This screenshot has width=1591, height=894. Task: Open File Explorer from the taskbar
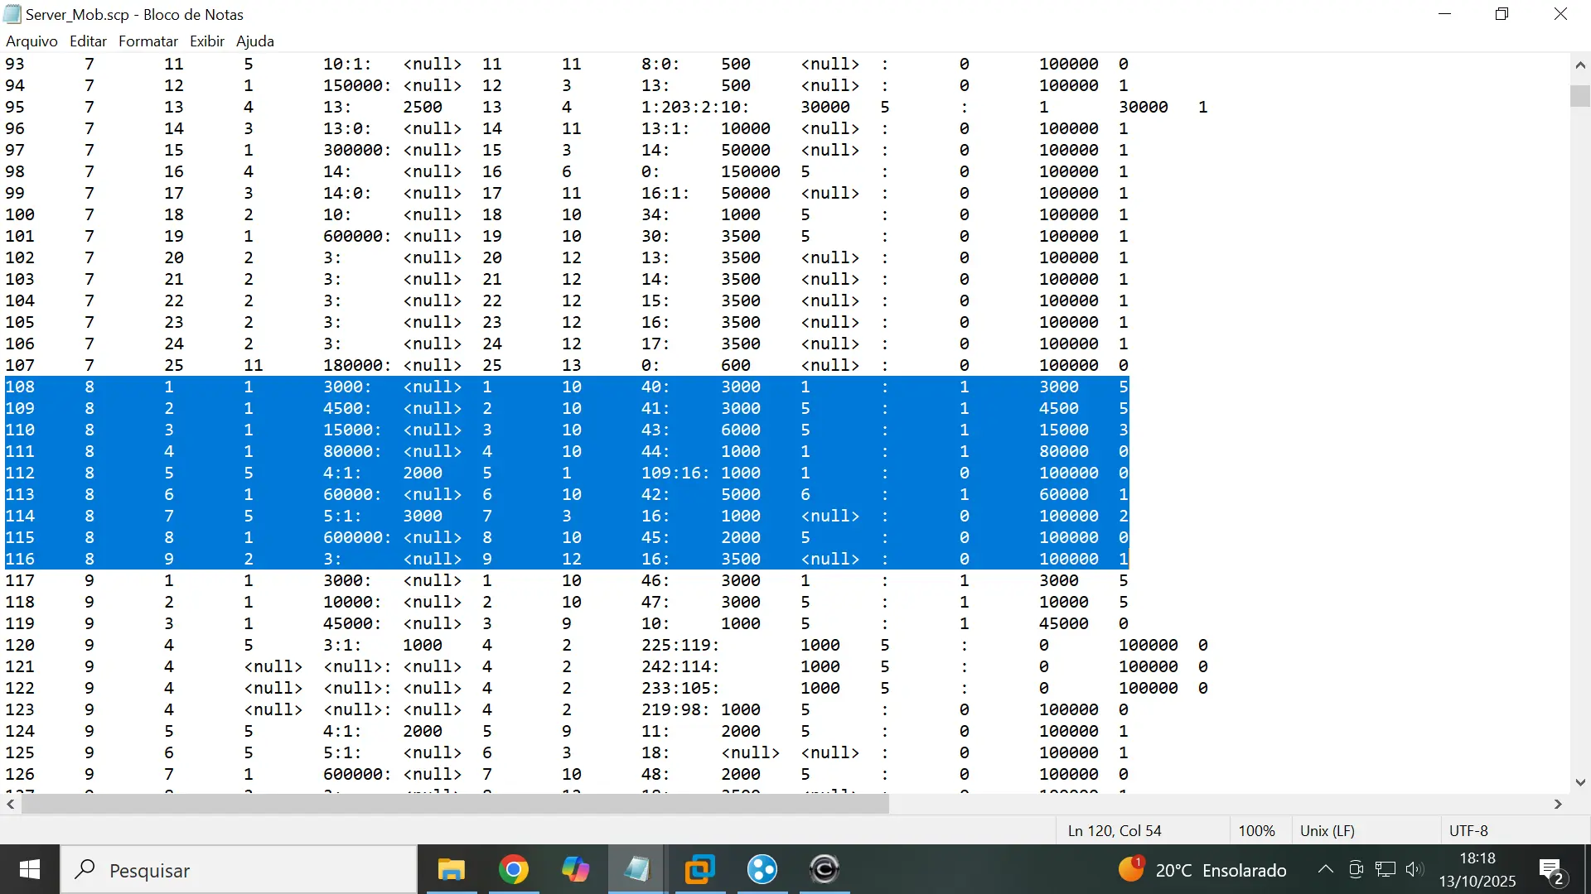pos(451,869)
